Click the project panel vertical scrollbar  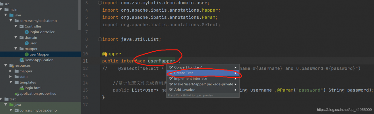(80, 15)
